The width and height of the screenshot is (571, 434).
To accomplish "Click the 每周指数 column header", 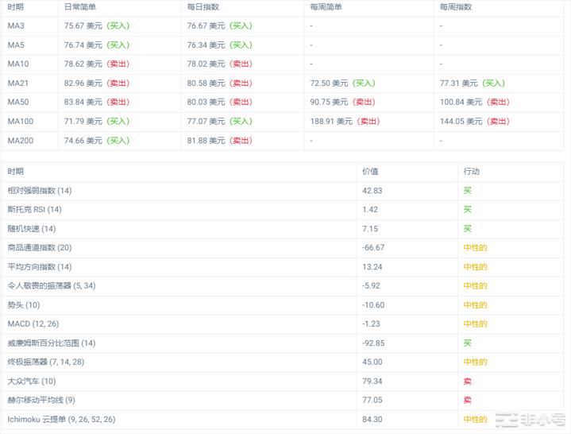I will [x=456, y=7].
